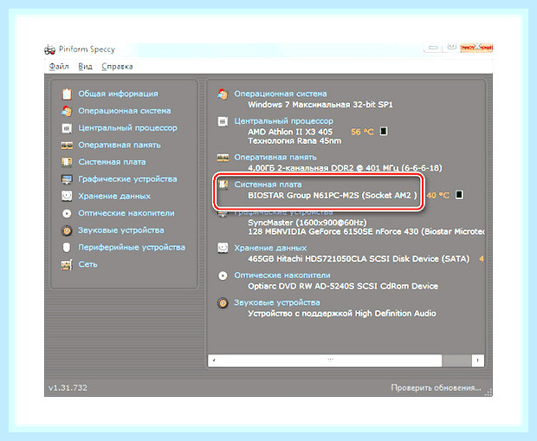Click the Оперативная память sidebar icon
Image resolution: width=537 pixels, height=441 pixels.
67,146
